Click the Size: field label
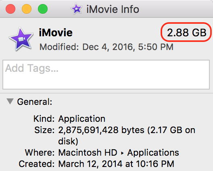 (x=44, y=130)
